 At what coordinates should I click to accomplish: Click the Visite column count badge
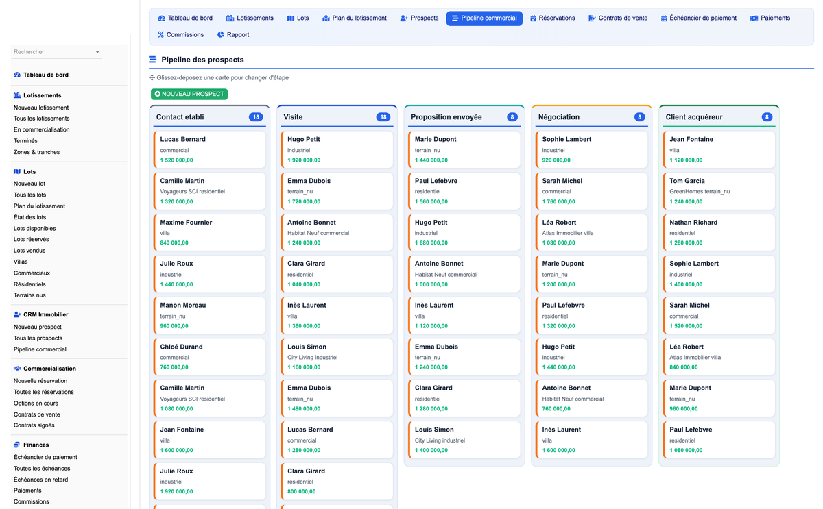pyautogui.click(x=383, y=117)
